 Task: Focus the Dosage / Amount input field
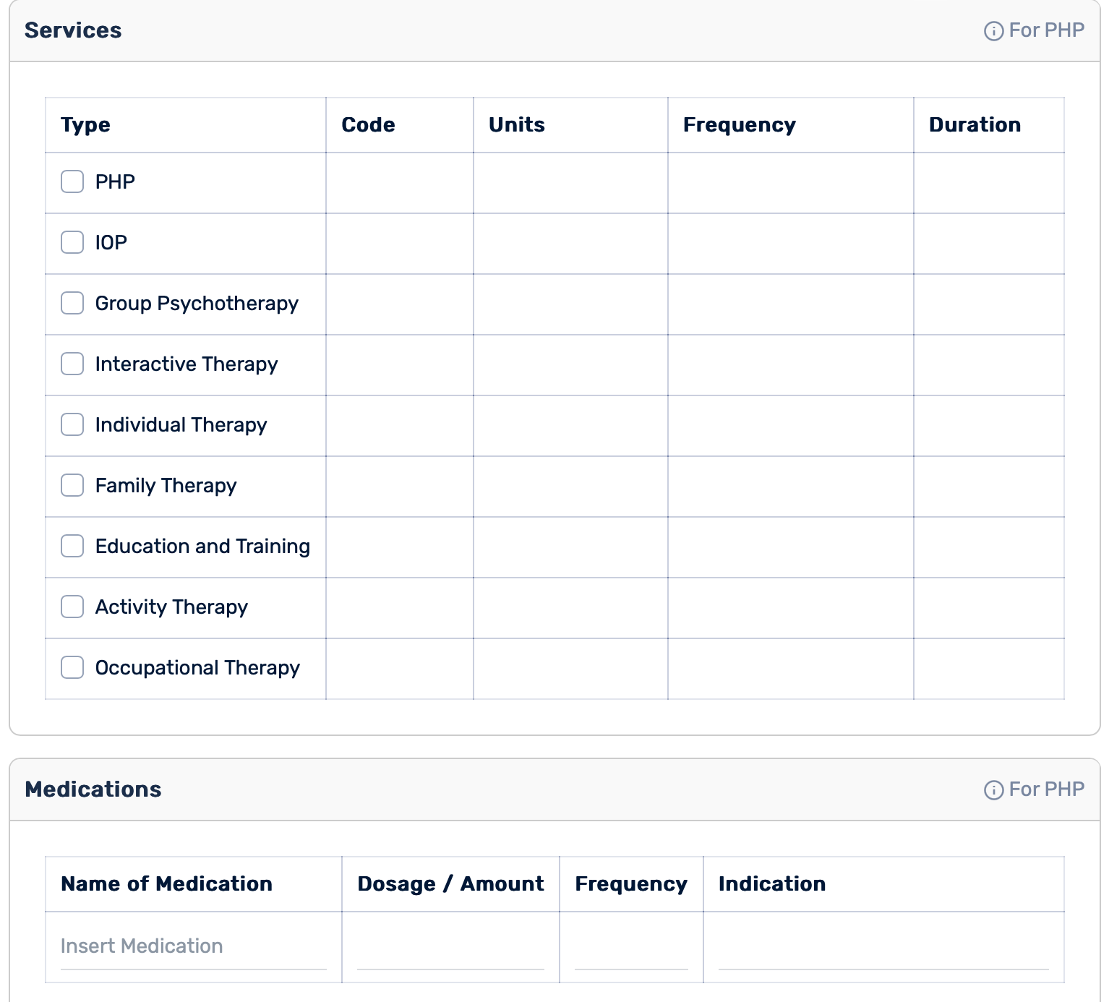(450, 946)
